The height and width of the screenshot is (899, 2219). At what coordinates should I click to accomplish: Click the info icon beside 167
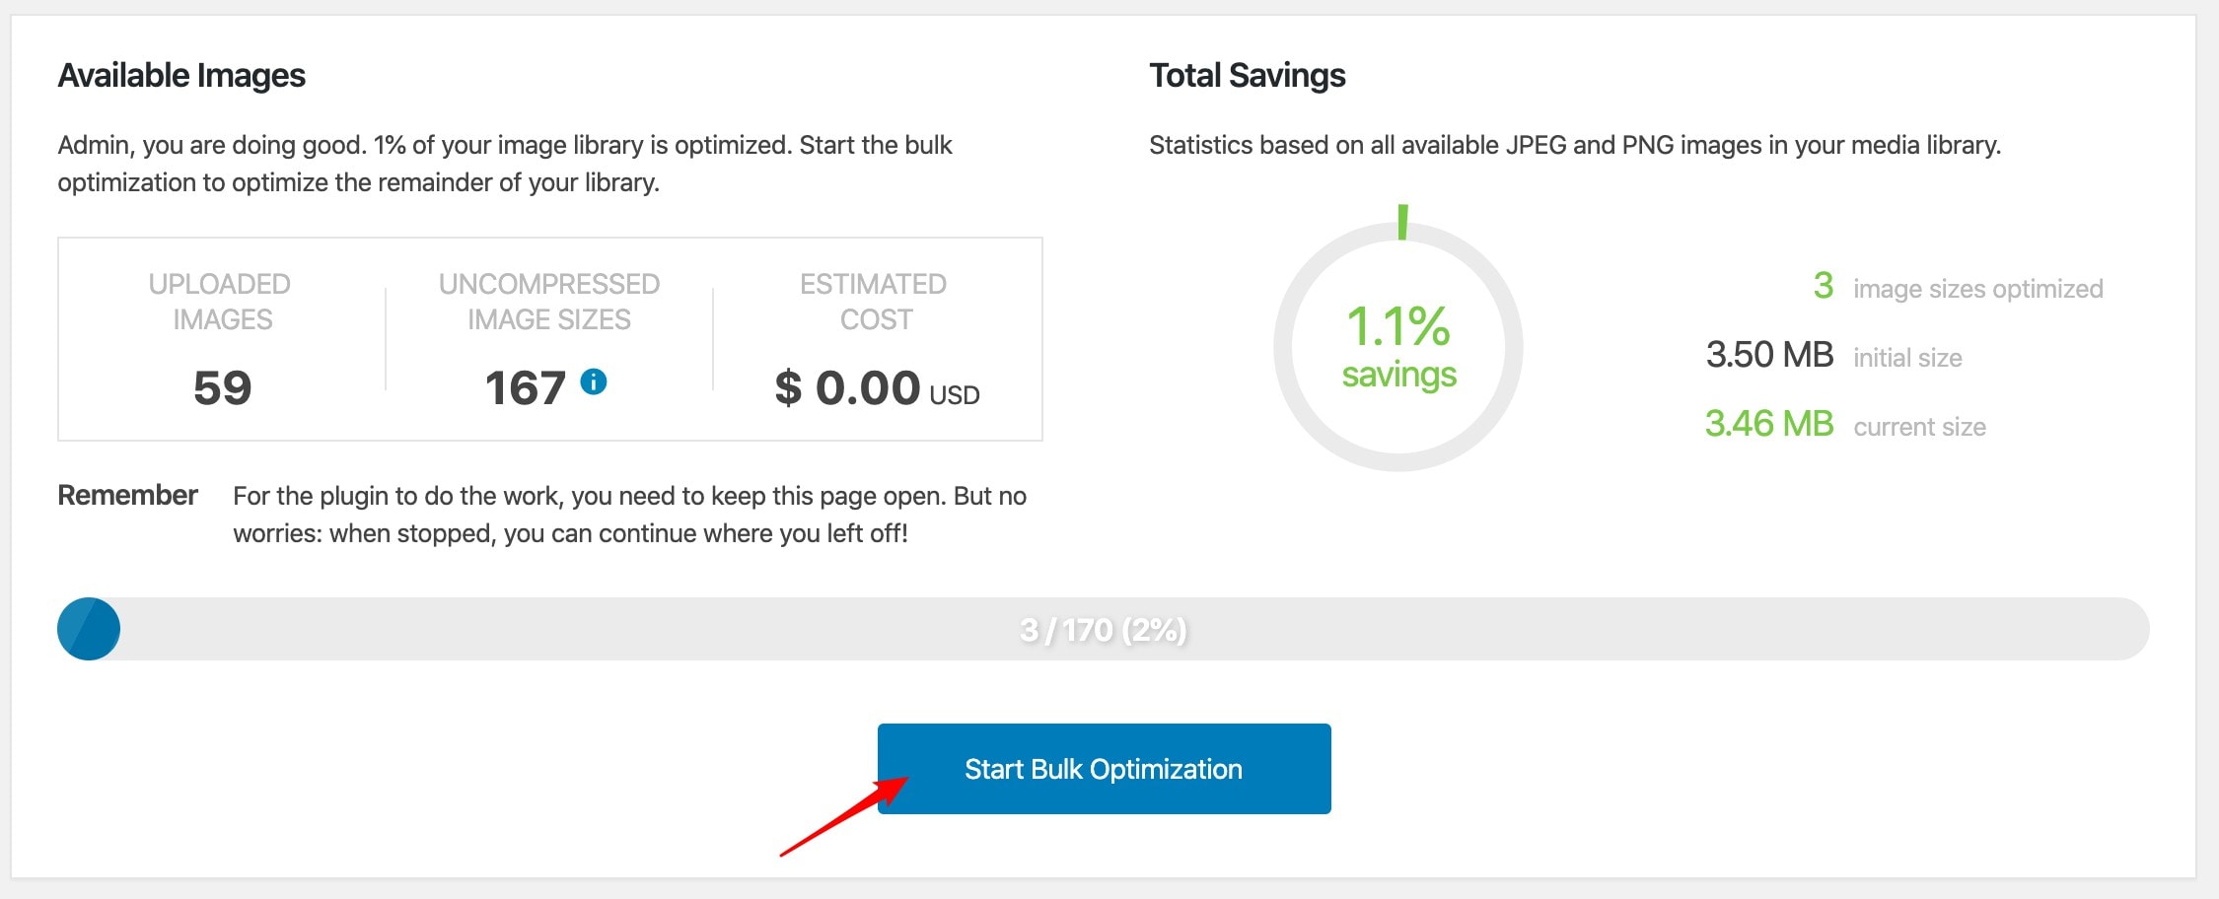tap(593, 381)
